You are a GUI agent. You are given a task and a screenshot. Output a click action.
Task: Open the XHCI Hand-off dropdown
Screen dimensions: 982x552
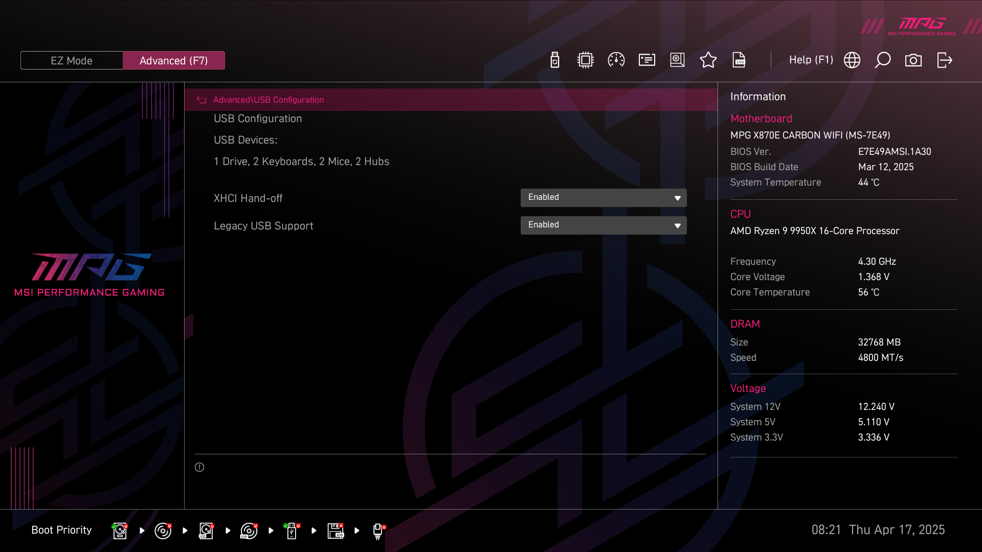pos(603,198)
